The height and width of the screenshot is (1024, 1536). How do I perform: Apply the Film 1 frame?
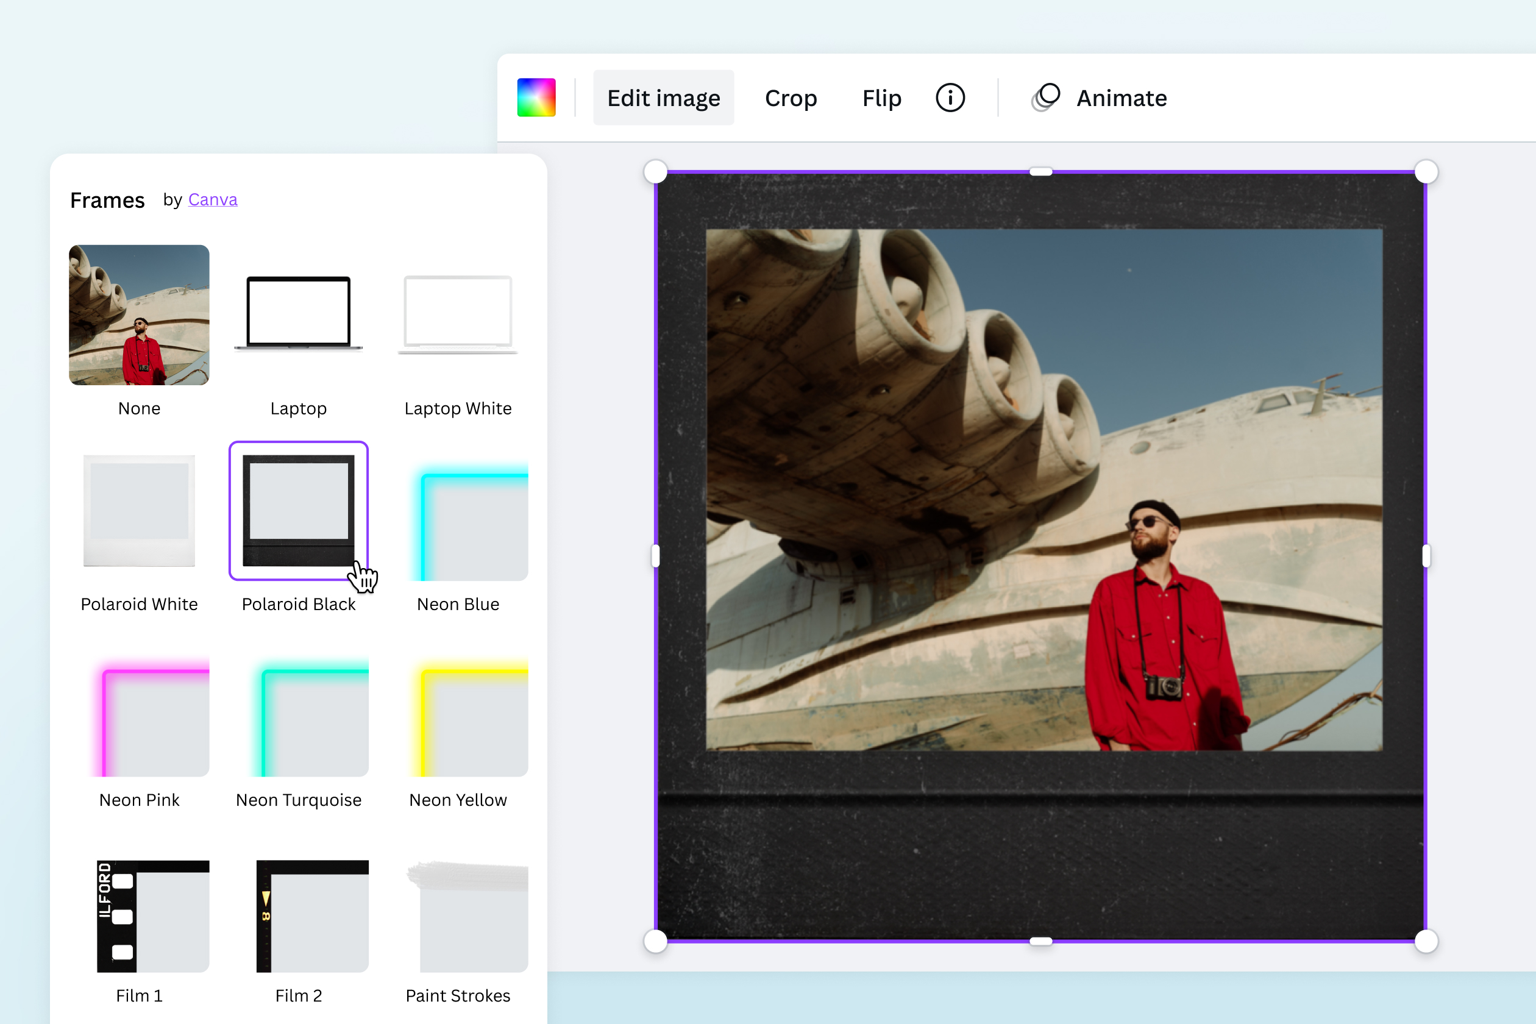(x=152, y=917)
